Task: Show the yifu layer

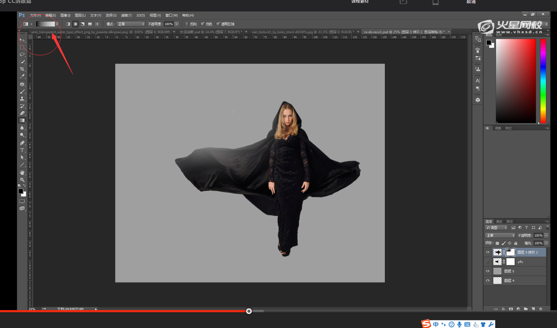Action: click(487, 262)
